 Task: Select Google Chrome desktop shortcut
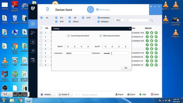(15, 48)
